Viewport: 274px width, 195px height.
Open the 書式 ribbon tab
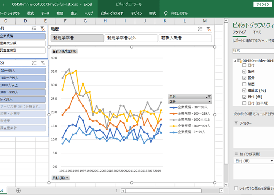coord(152,13)
